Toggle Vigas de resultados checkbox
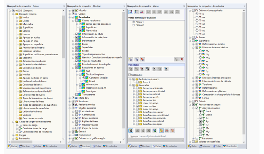This screenshot has width=264, height=154. tap(77, 61)
